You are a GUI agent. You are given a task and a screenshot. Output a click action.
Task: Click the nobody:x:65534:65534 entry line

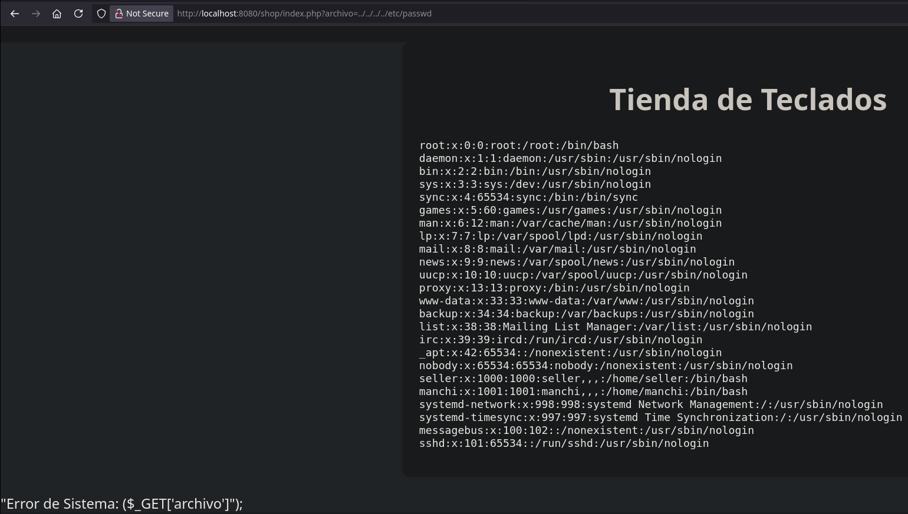[606, 366]
